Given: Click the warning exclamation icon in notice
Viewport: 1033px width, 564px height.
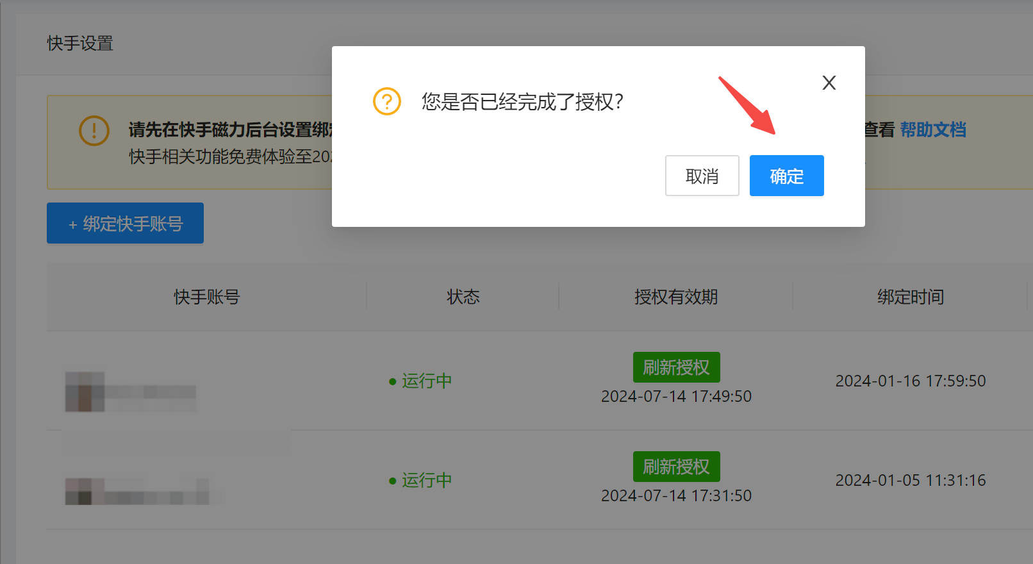Looking at the screenshot, I should (x=94, y=131).
